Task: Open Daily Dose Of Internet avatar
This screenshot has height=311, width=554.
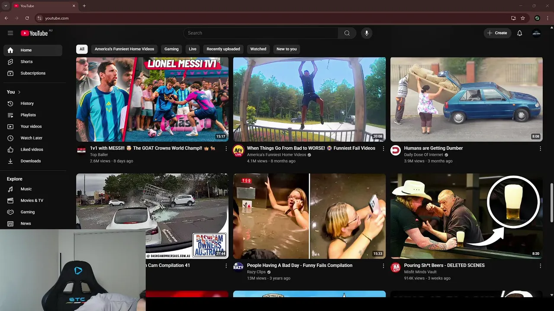Action: [x=396, y=150]
